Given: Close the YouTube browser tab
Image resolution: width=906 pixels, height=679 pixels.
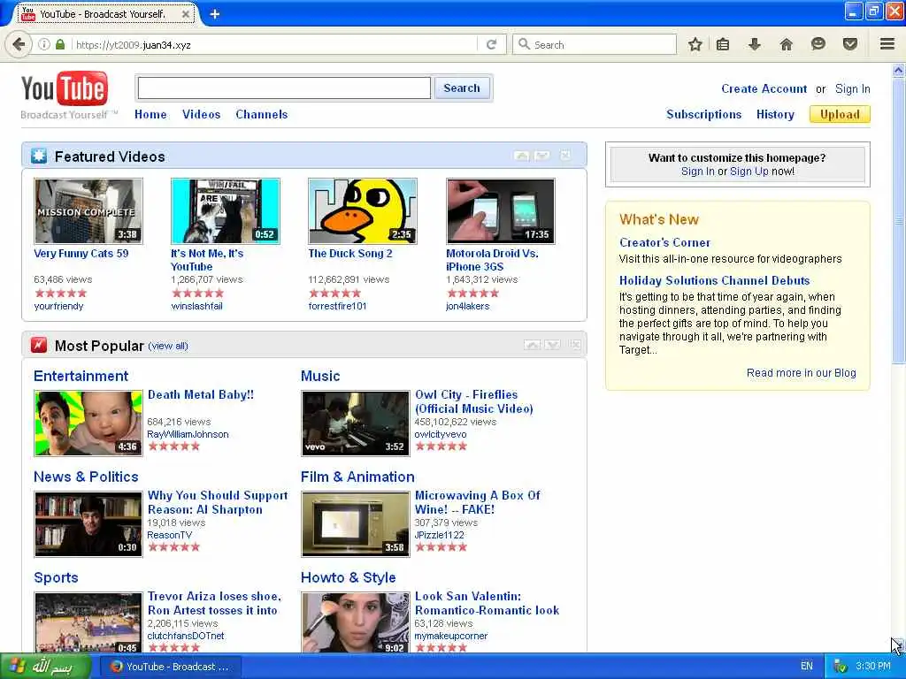Looking at the screenshot, I should pos(186,14).
